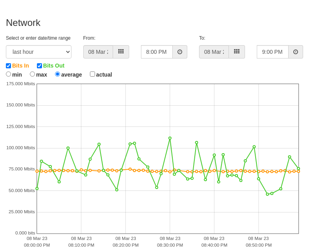This screenshot has height=249, width=309.
Task: Click the last orange data point on chart
Action: (x=298, y=172)
